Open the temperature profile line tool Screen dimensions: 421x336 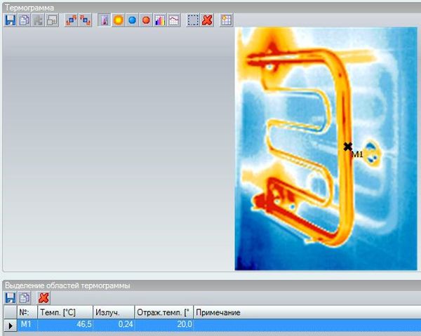(x=173, y=20)
